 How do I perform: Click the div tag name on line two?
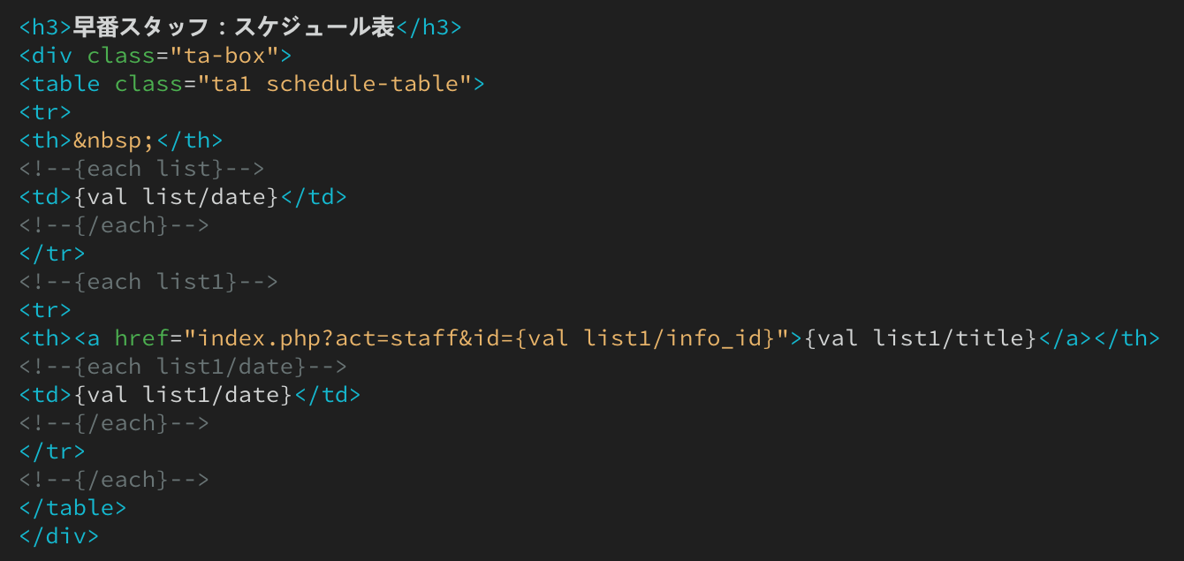click(x=53, y=56)
